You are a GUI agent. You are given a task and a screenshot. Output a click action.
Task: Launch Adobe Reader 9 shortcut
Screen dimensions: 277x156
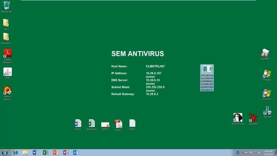(7, 56)
